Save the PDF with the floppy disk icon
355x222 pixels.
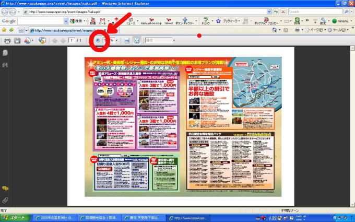click(x=17, y=40)
